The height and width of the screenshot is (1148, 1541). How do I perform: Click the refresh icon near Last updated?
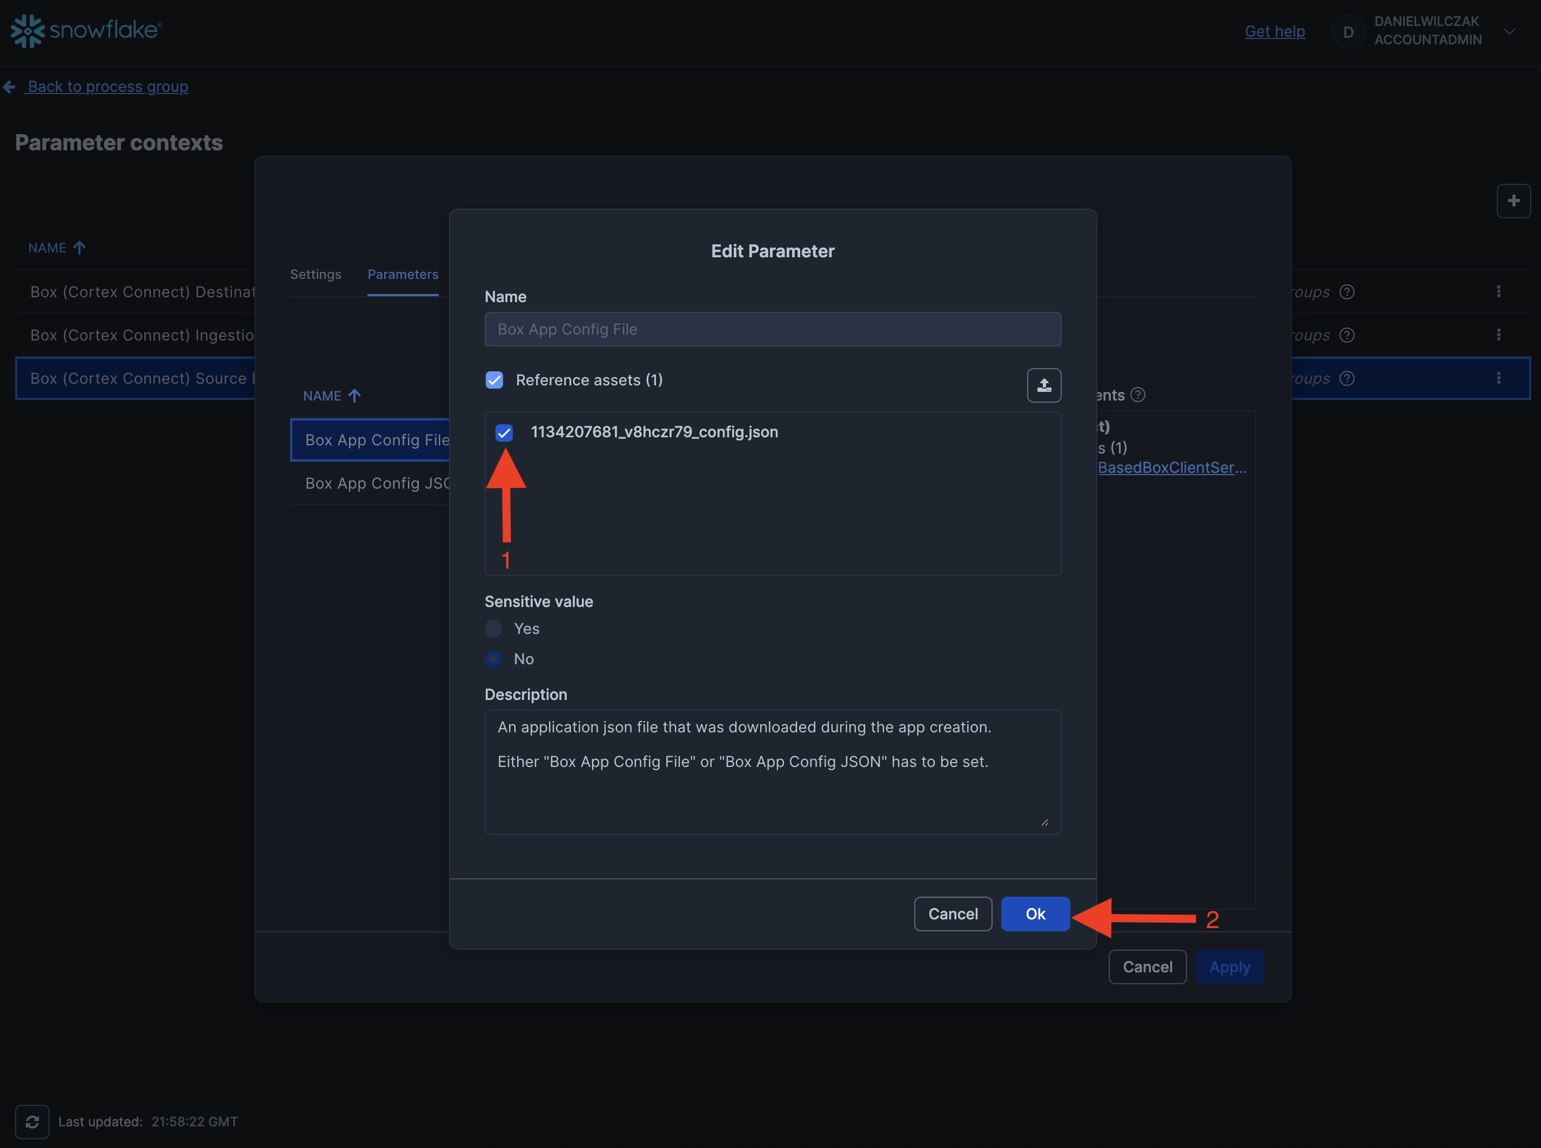coord(32,1122)
